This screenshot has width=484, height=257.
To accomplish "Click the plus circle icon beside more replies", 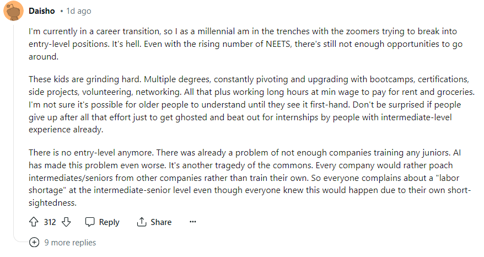I will coord(34,242).
